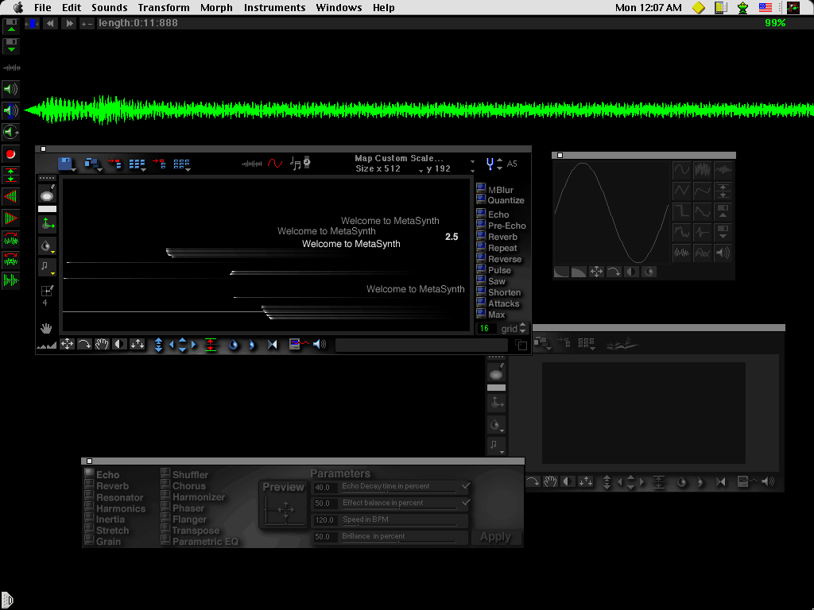This screenshot has width=814, height=610.
Task: Select the hand tool in Image Synth
Action: [47, 328]
